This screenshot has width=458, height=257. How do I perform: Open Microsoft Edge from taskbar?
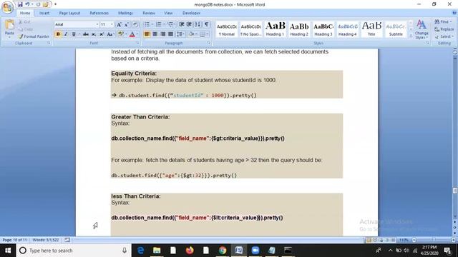[x=140, y=251]
